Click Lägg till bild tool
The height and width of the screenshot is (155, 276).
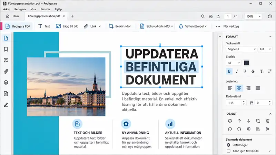point(67,27)
